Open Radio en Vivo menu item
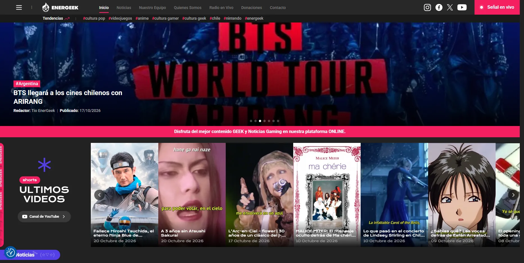Viewport: 524px width, 263px height. coord(221,8)
